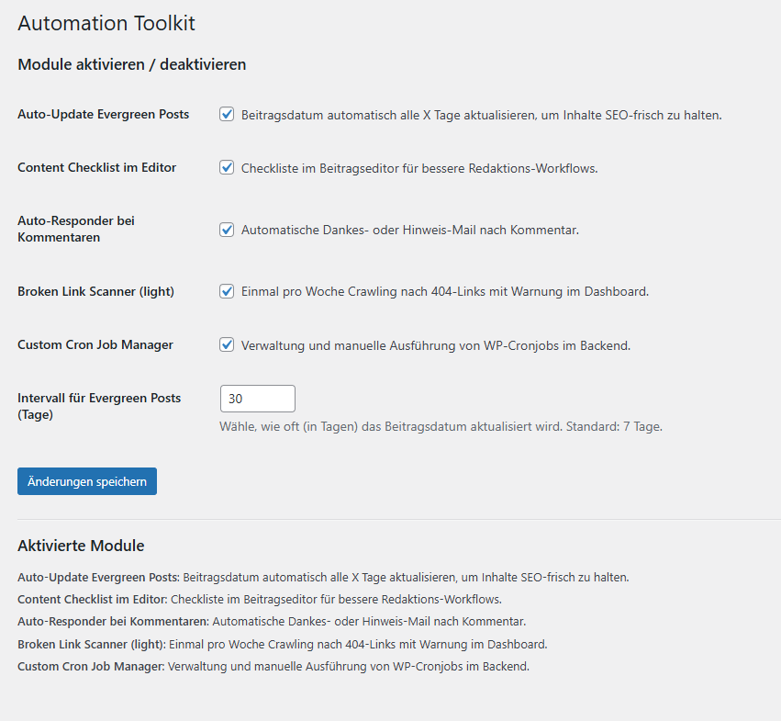781x721 pixels.
Task: Uncheck Custom Cron Job Manager checkbox
Action: tap(227, 344)
